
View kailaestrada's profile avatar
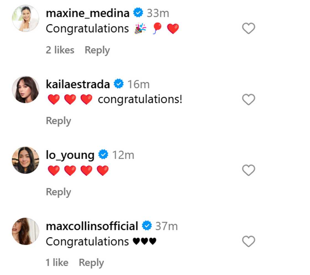(x=25, y=89)
